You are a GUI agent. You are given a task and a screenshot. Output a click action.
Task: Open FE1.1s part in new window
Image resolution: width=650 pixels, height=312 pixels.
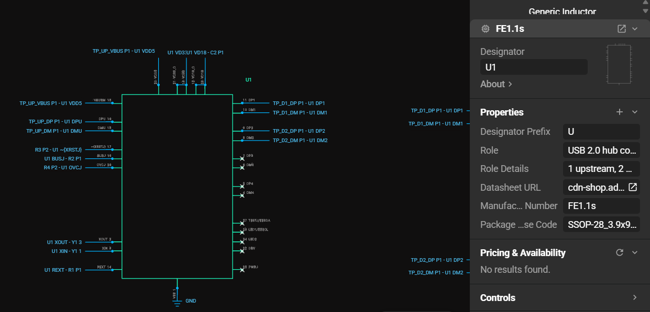click(x=622, y=29)
